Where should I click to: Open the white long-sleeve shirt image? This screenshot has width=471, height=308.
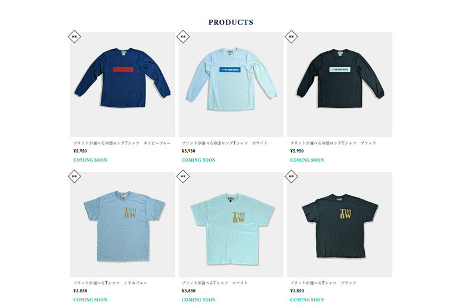coord(231,85)
